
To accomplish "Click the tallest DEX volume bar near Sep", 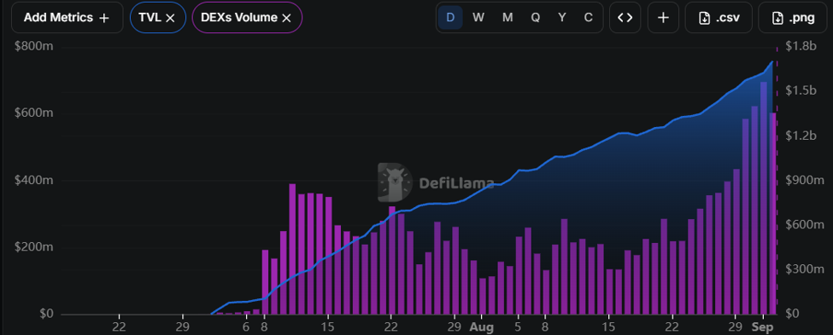I will coord(764,198).
